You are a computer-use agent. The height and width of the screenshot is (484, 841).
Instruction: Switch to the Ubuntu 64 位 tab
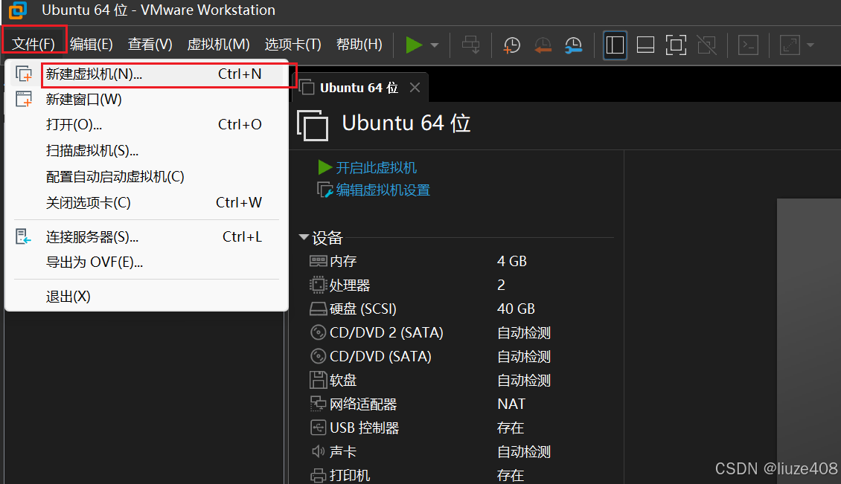[359, 88]
